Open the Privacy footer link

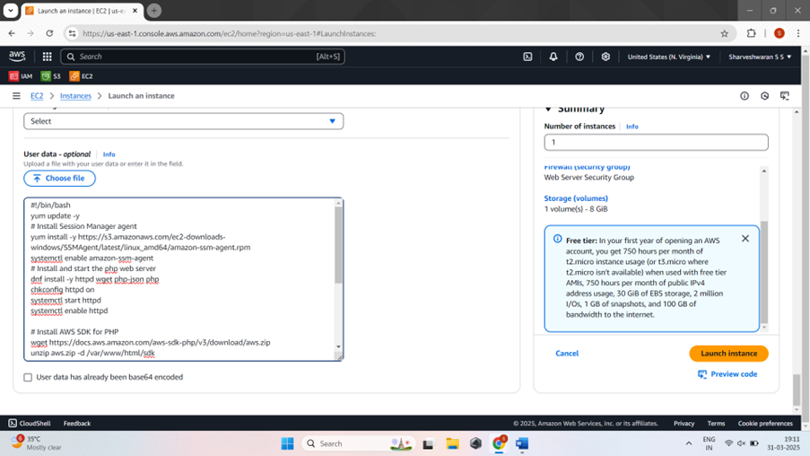[x=684, y=423]
